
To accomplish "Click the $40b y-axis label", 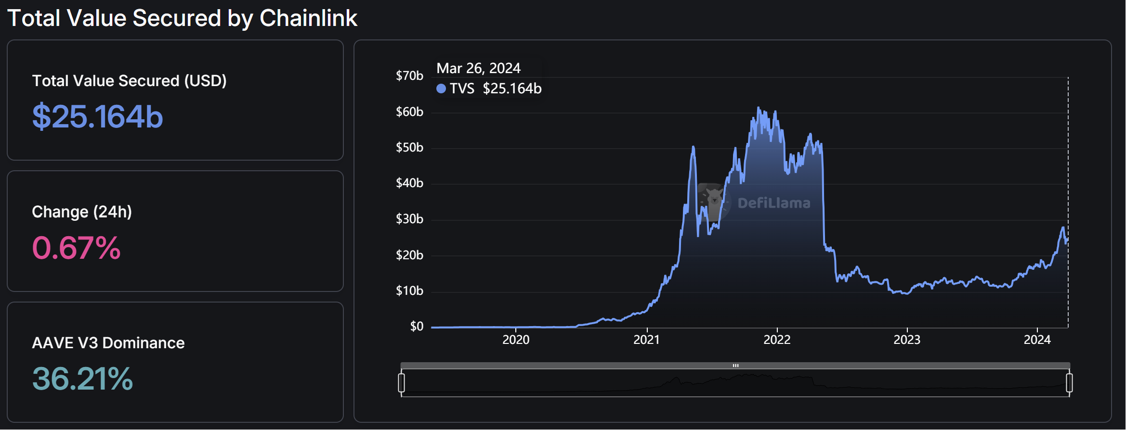I will tap(409, 183).
